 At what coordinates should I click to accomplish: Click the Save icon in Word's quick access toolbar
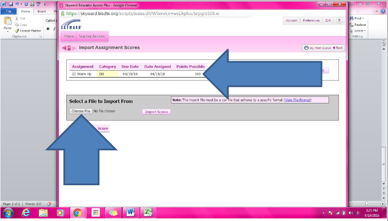(11, 4)
